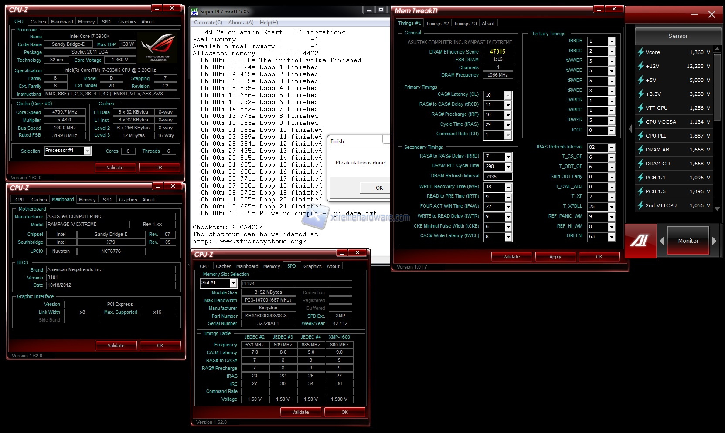725x433 pixels.
Task: Open the DRAM REF Cycle Time dropdown
Action: (507, 167)
